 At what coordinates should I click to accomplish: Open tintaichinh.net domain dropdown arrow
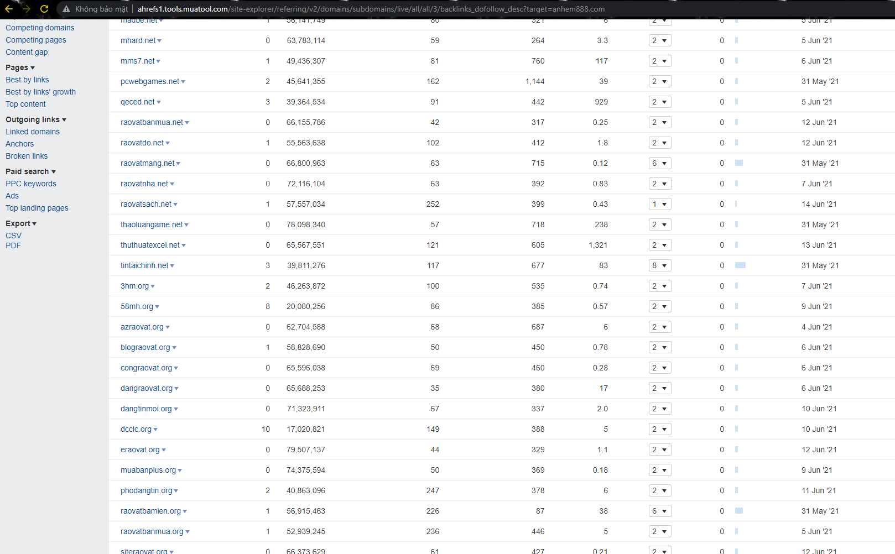[172, 266]
